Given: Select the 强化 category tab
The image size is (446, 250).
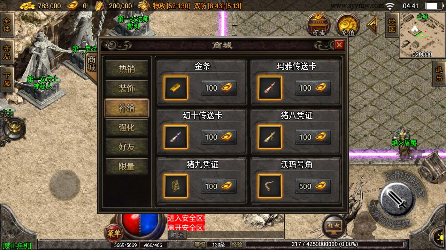Looking at the screenshot, I should pos(127,127).
